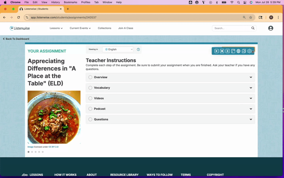
Task: Click the pause icon in the reader toolbar
Action: click(x=227, y=51)
